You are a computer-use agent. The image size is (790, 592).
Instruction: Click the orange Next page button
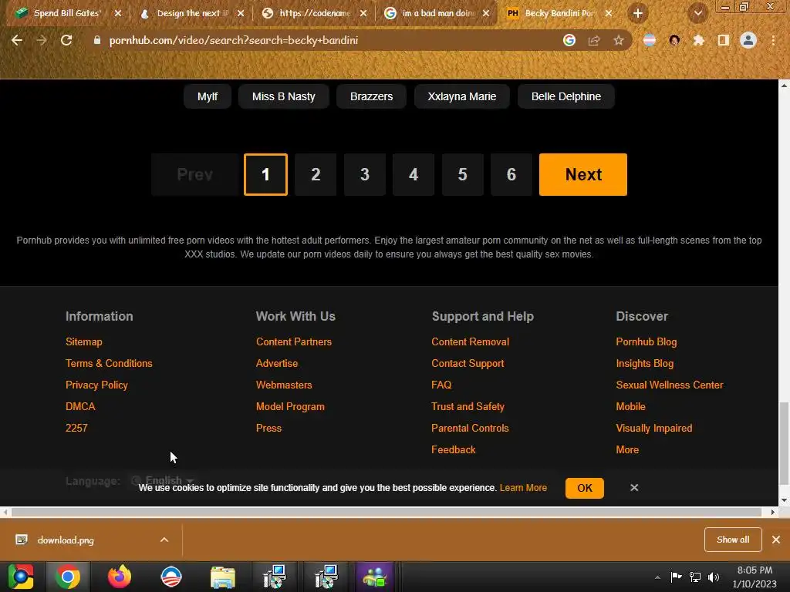pos(583,175)
